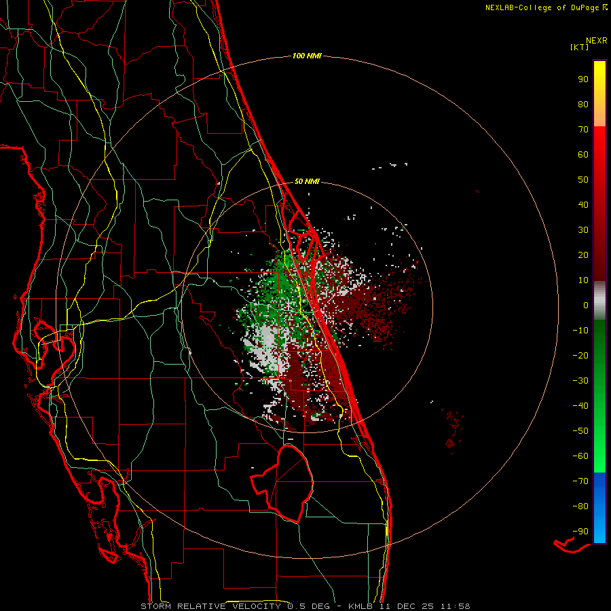This screenshot has width=611, height=611.
Task: Click the 30 value on velocity scale
Action: click(x=583, y=230)
